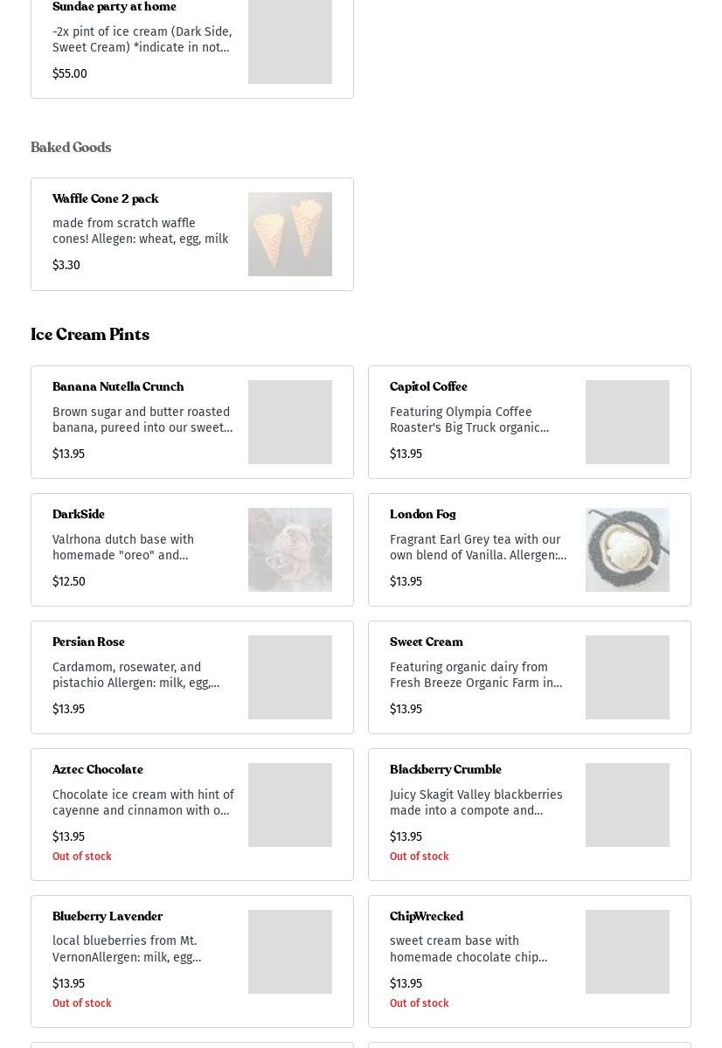Click the Baked Goods section heading
Viewport: 722px width, 1048px height.
(71, 148)
